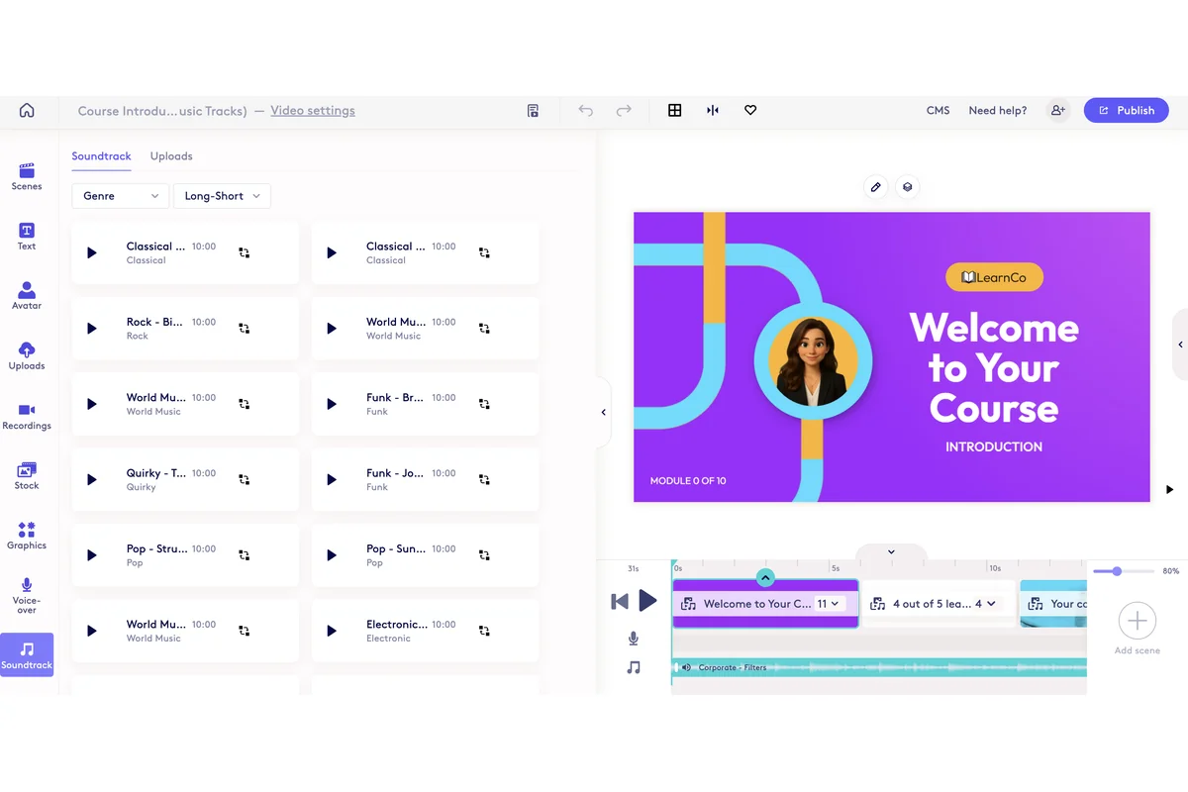
Task: Open the Stock media panel
Action: 27,475
